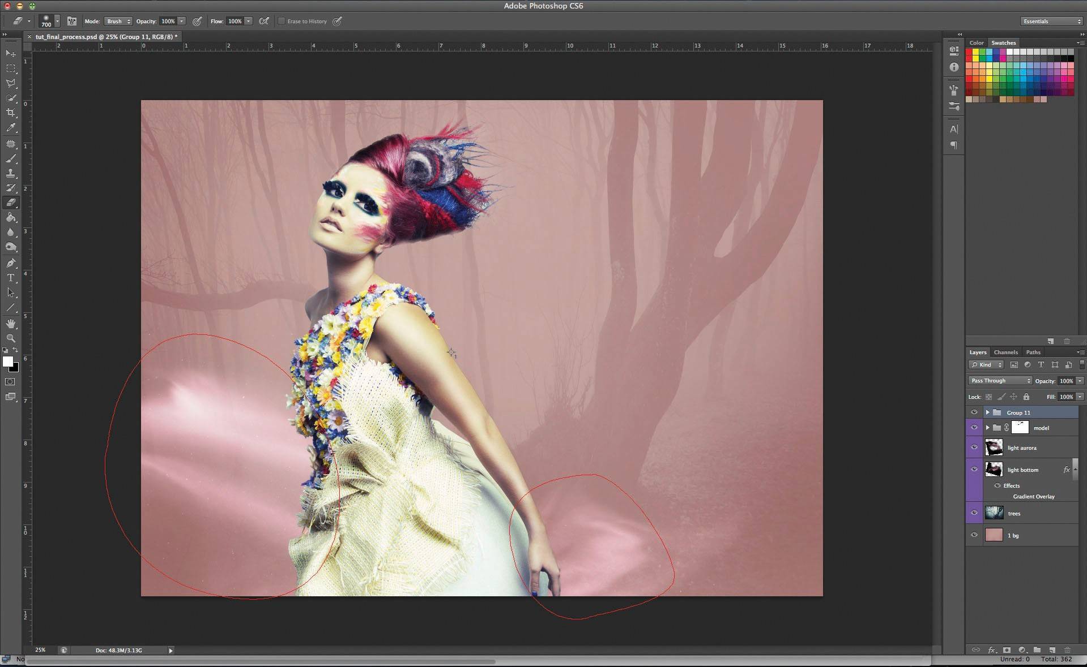Viewport: 1087px width, 667px height.
Task: Select the Zoom tool
Action: coord(11,338)
